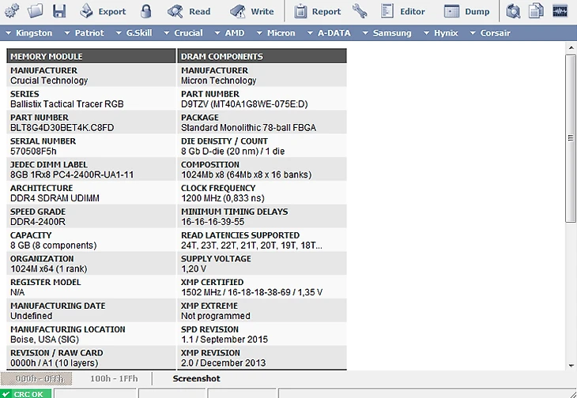This screenshot has height=398, width=577.
Task: Click the 1,20 V supply voltage value
Action: (x=194, y=269)
